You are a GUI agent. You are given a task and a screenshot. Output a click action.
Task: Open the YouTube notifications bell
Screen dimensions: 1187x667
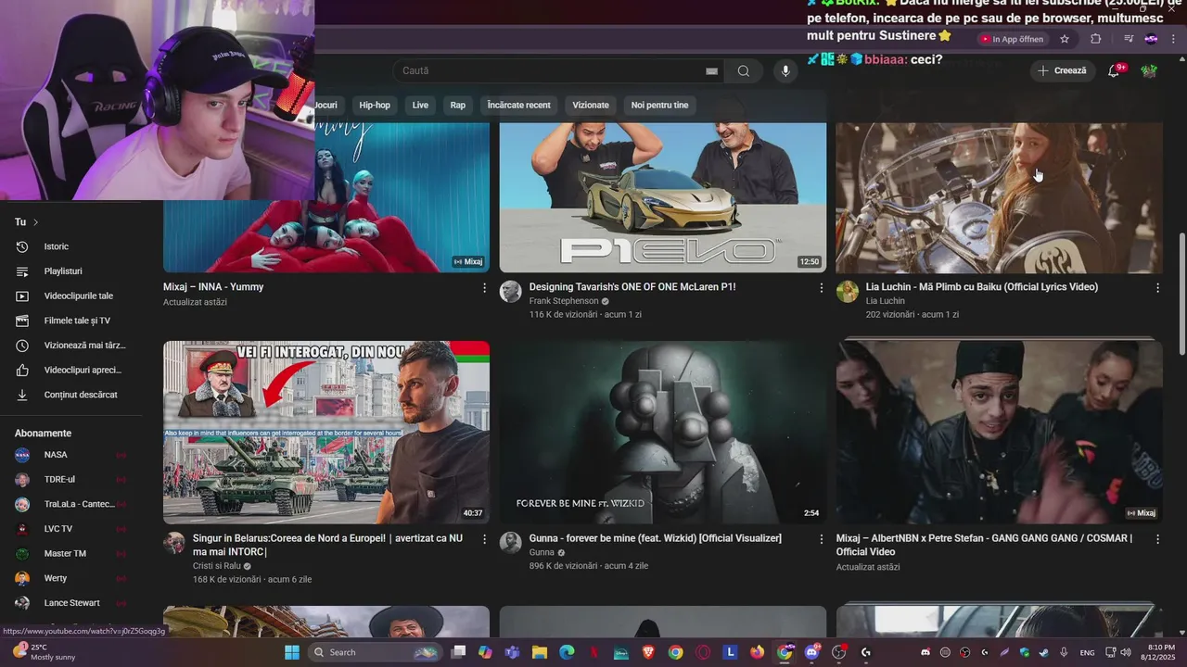coord(1115,71)
